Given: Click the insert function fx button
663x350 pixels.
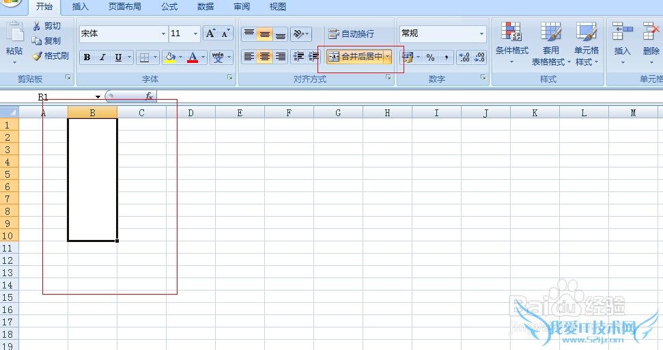Looking at the screenshot, I should point(149,96).
